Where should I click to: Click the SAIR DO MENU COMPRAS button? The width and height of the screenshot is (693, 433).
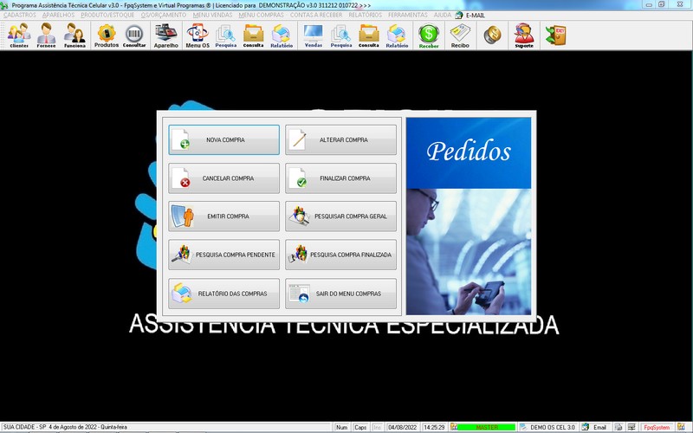(x=340, y=294)
